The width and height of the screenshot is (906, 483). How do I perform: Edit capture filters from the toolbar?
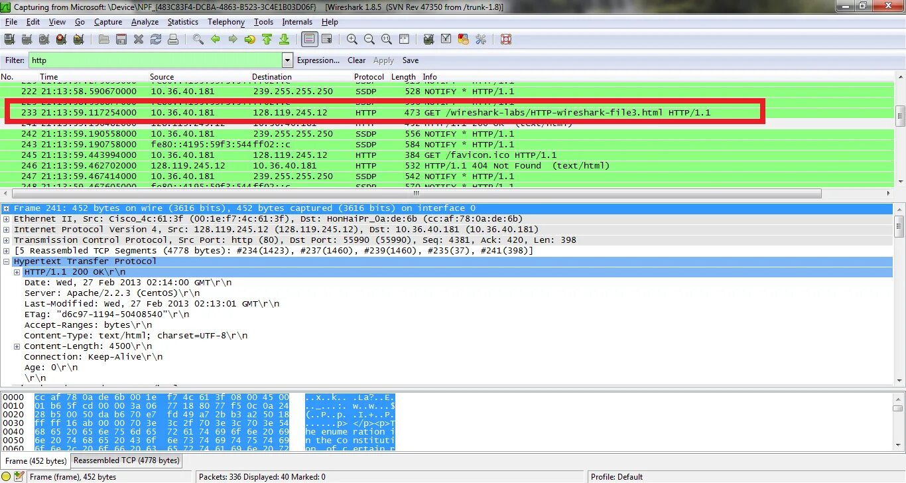(429, 39)
